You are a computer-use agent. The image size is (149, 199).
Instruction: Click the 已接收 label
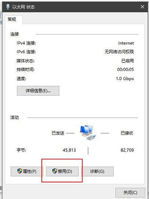127,133
